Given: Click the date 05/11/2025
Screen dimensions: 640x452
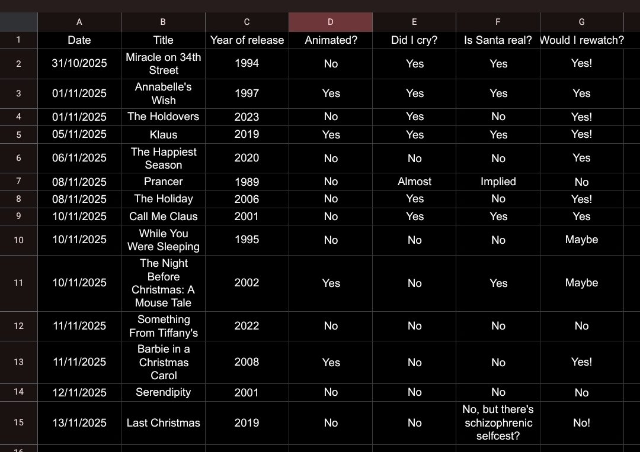Looking at the screenshot, I should 79,134.
